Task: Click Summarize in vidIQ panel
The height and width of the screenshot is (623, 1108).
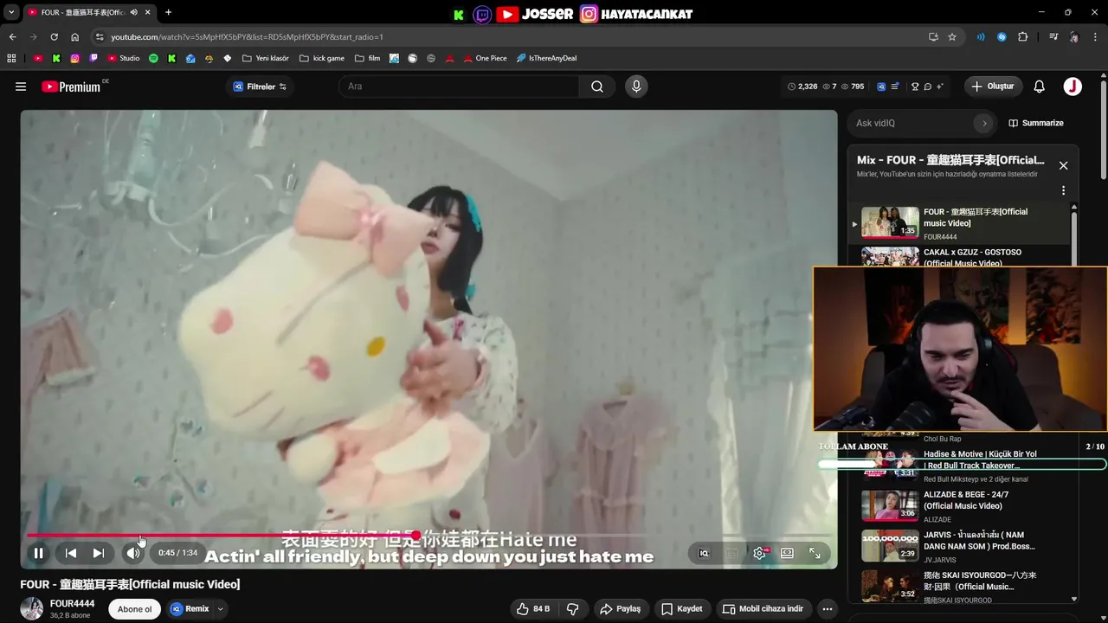Action: (x=1036, y=123)
